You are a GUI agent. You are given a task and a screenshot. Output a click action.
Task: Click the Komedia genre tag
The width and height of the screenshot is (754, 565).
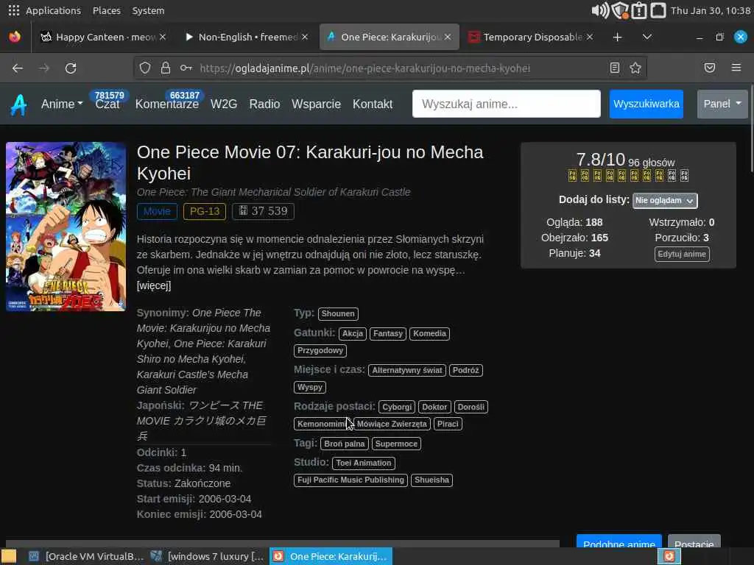pos(429,333)
